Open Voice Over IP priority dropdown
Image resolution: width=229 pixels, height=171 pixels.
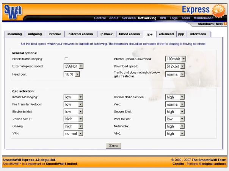tap(73, 119)
